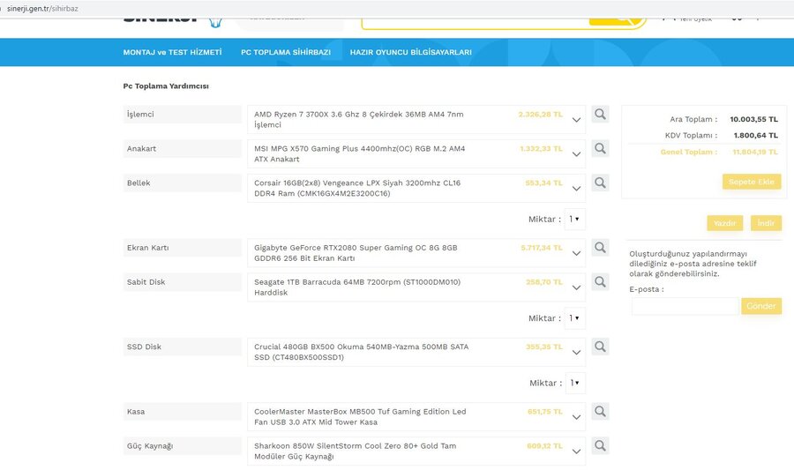The width and height of the screenshot is (794, 470).
Task: Select the Sabit Disk category label
Action: 183,282
